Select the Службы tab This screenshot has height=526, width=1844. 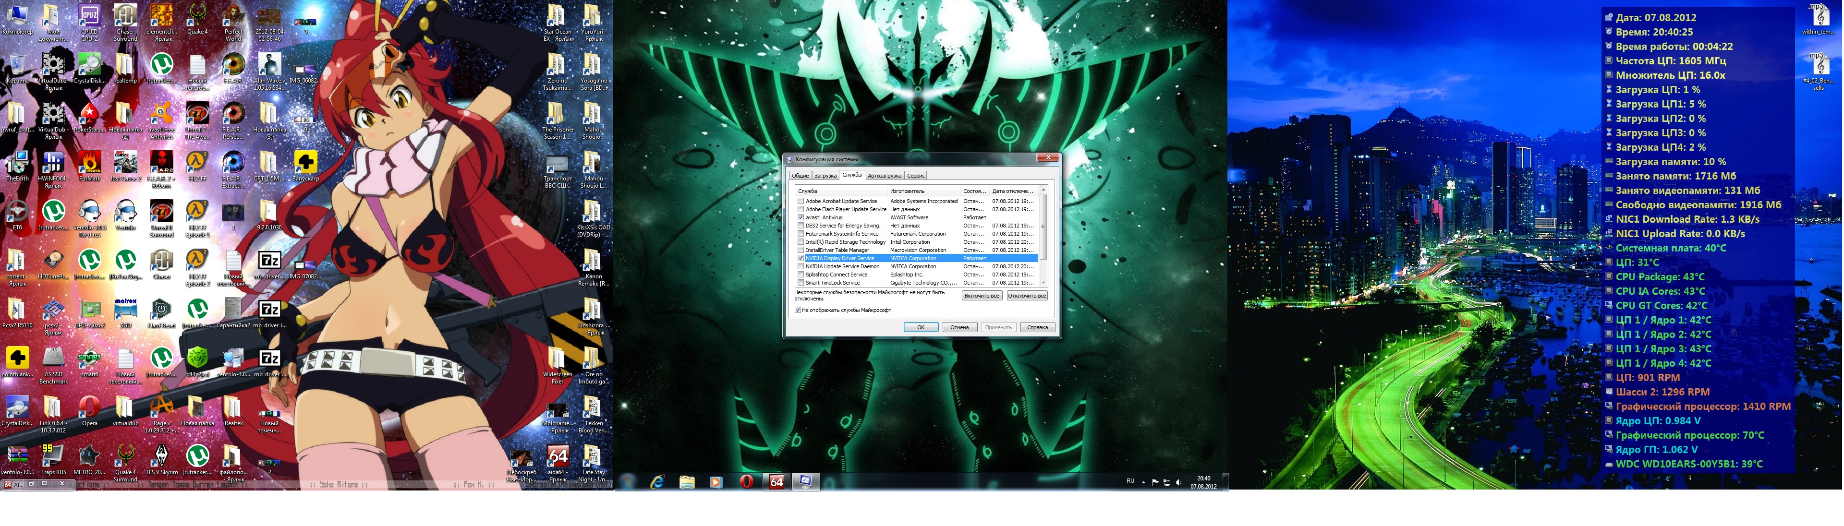852,175
